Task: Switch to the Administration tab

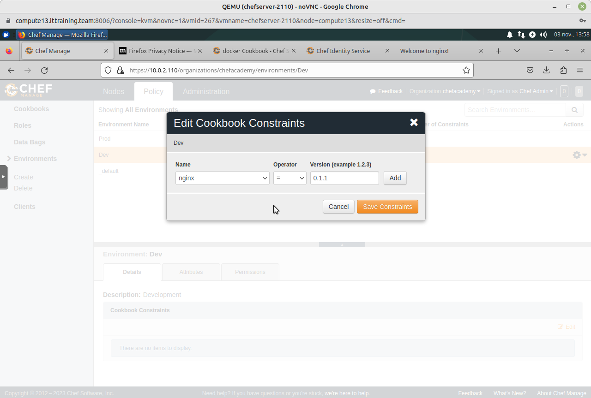Action: coord(206,91)
